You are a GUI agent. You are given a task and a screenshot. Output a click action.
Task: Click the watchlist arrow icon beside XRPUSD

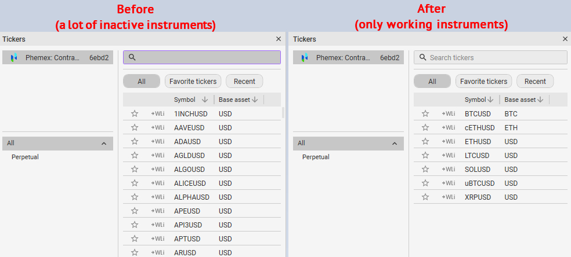pyautogui.click(x=448, y=197)
